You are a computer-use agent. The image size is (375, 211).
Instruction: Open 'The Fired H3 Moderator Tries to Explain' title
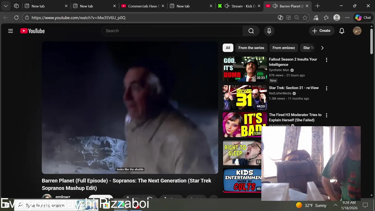(x=295, y=118)
